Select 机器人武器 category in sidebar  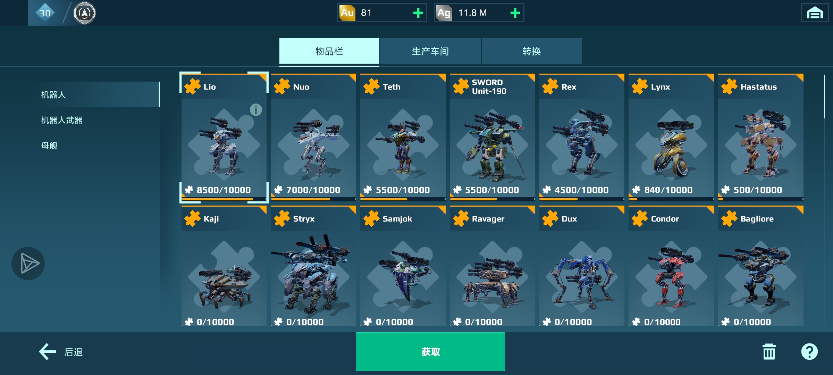(62, 120)
